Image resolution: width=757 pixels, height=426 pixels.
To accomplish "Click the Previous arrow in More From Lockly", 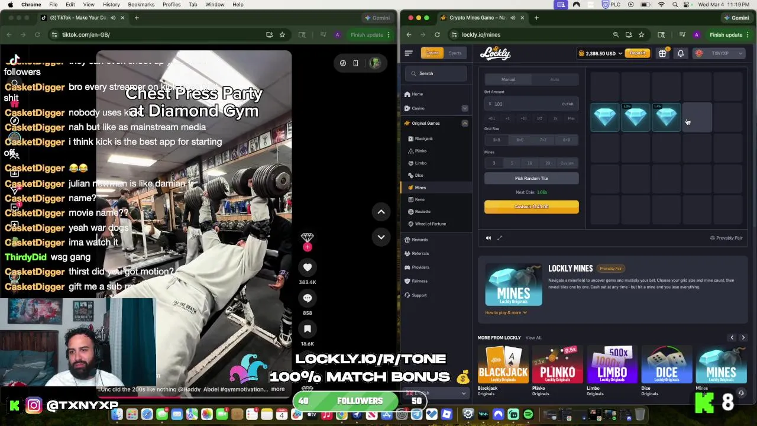I will pos(732,338).
